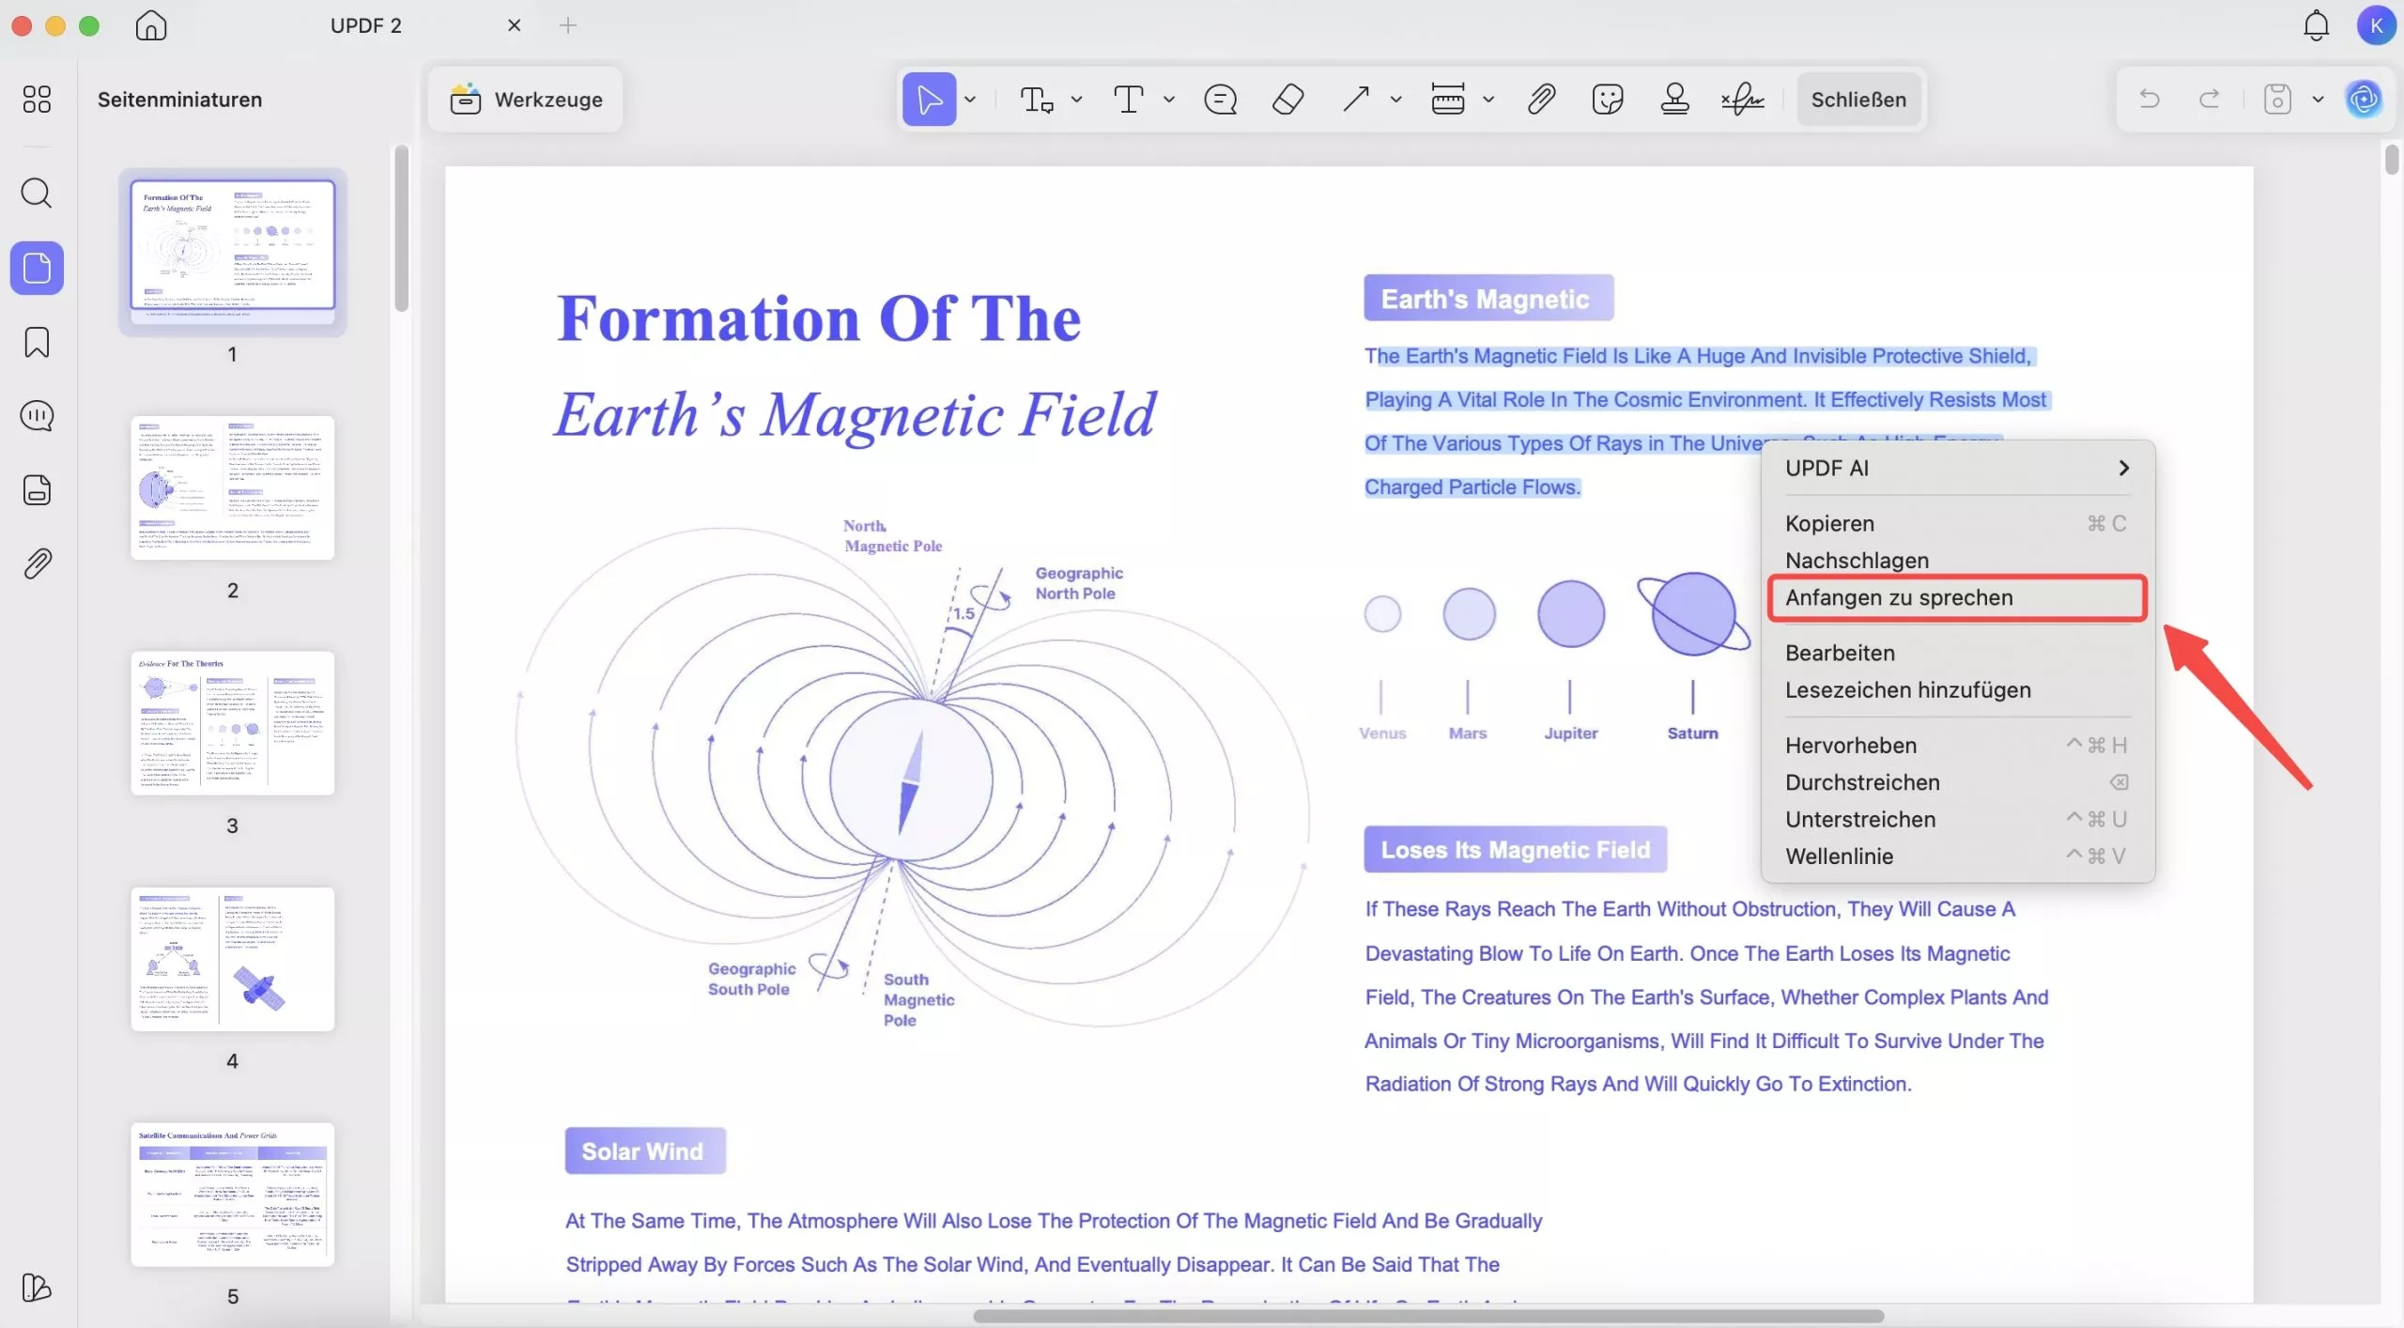Viewport: 2404px width, 1328px height.
Task: Select the signature tool
Action: coord(1743,99)
